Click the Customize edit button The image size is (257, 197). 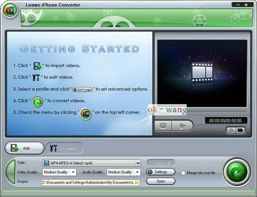(x=65, y=148)
